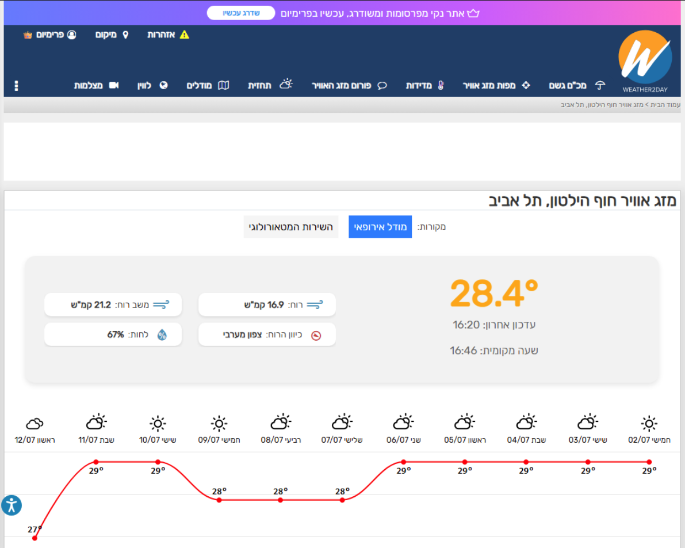685x548 pixels.
Task: Click the location pin icon near מיקום
Action: 125,35
